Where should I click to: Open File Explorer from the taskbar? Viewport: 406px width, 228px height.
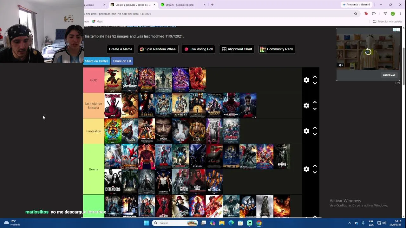pos(222,223)
